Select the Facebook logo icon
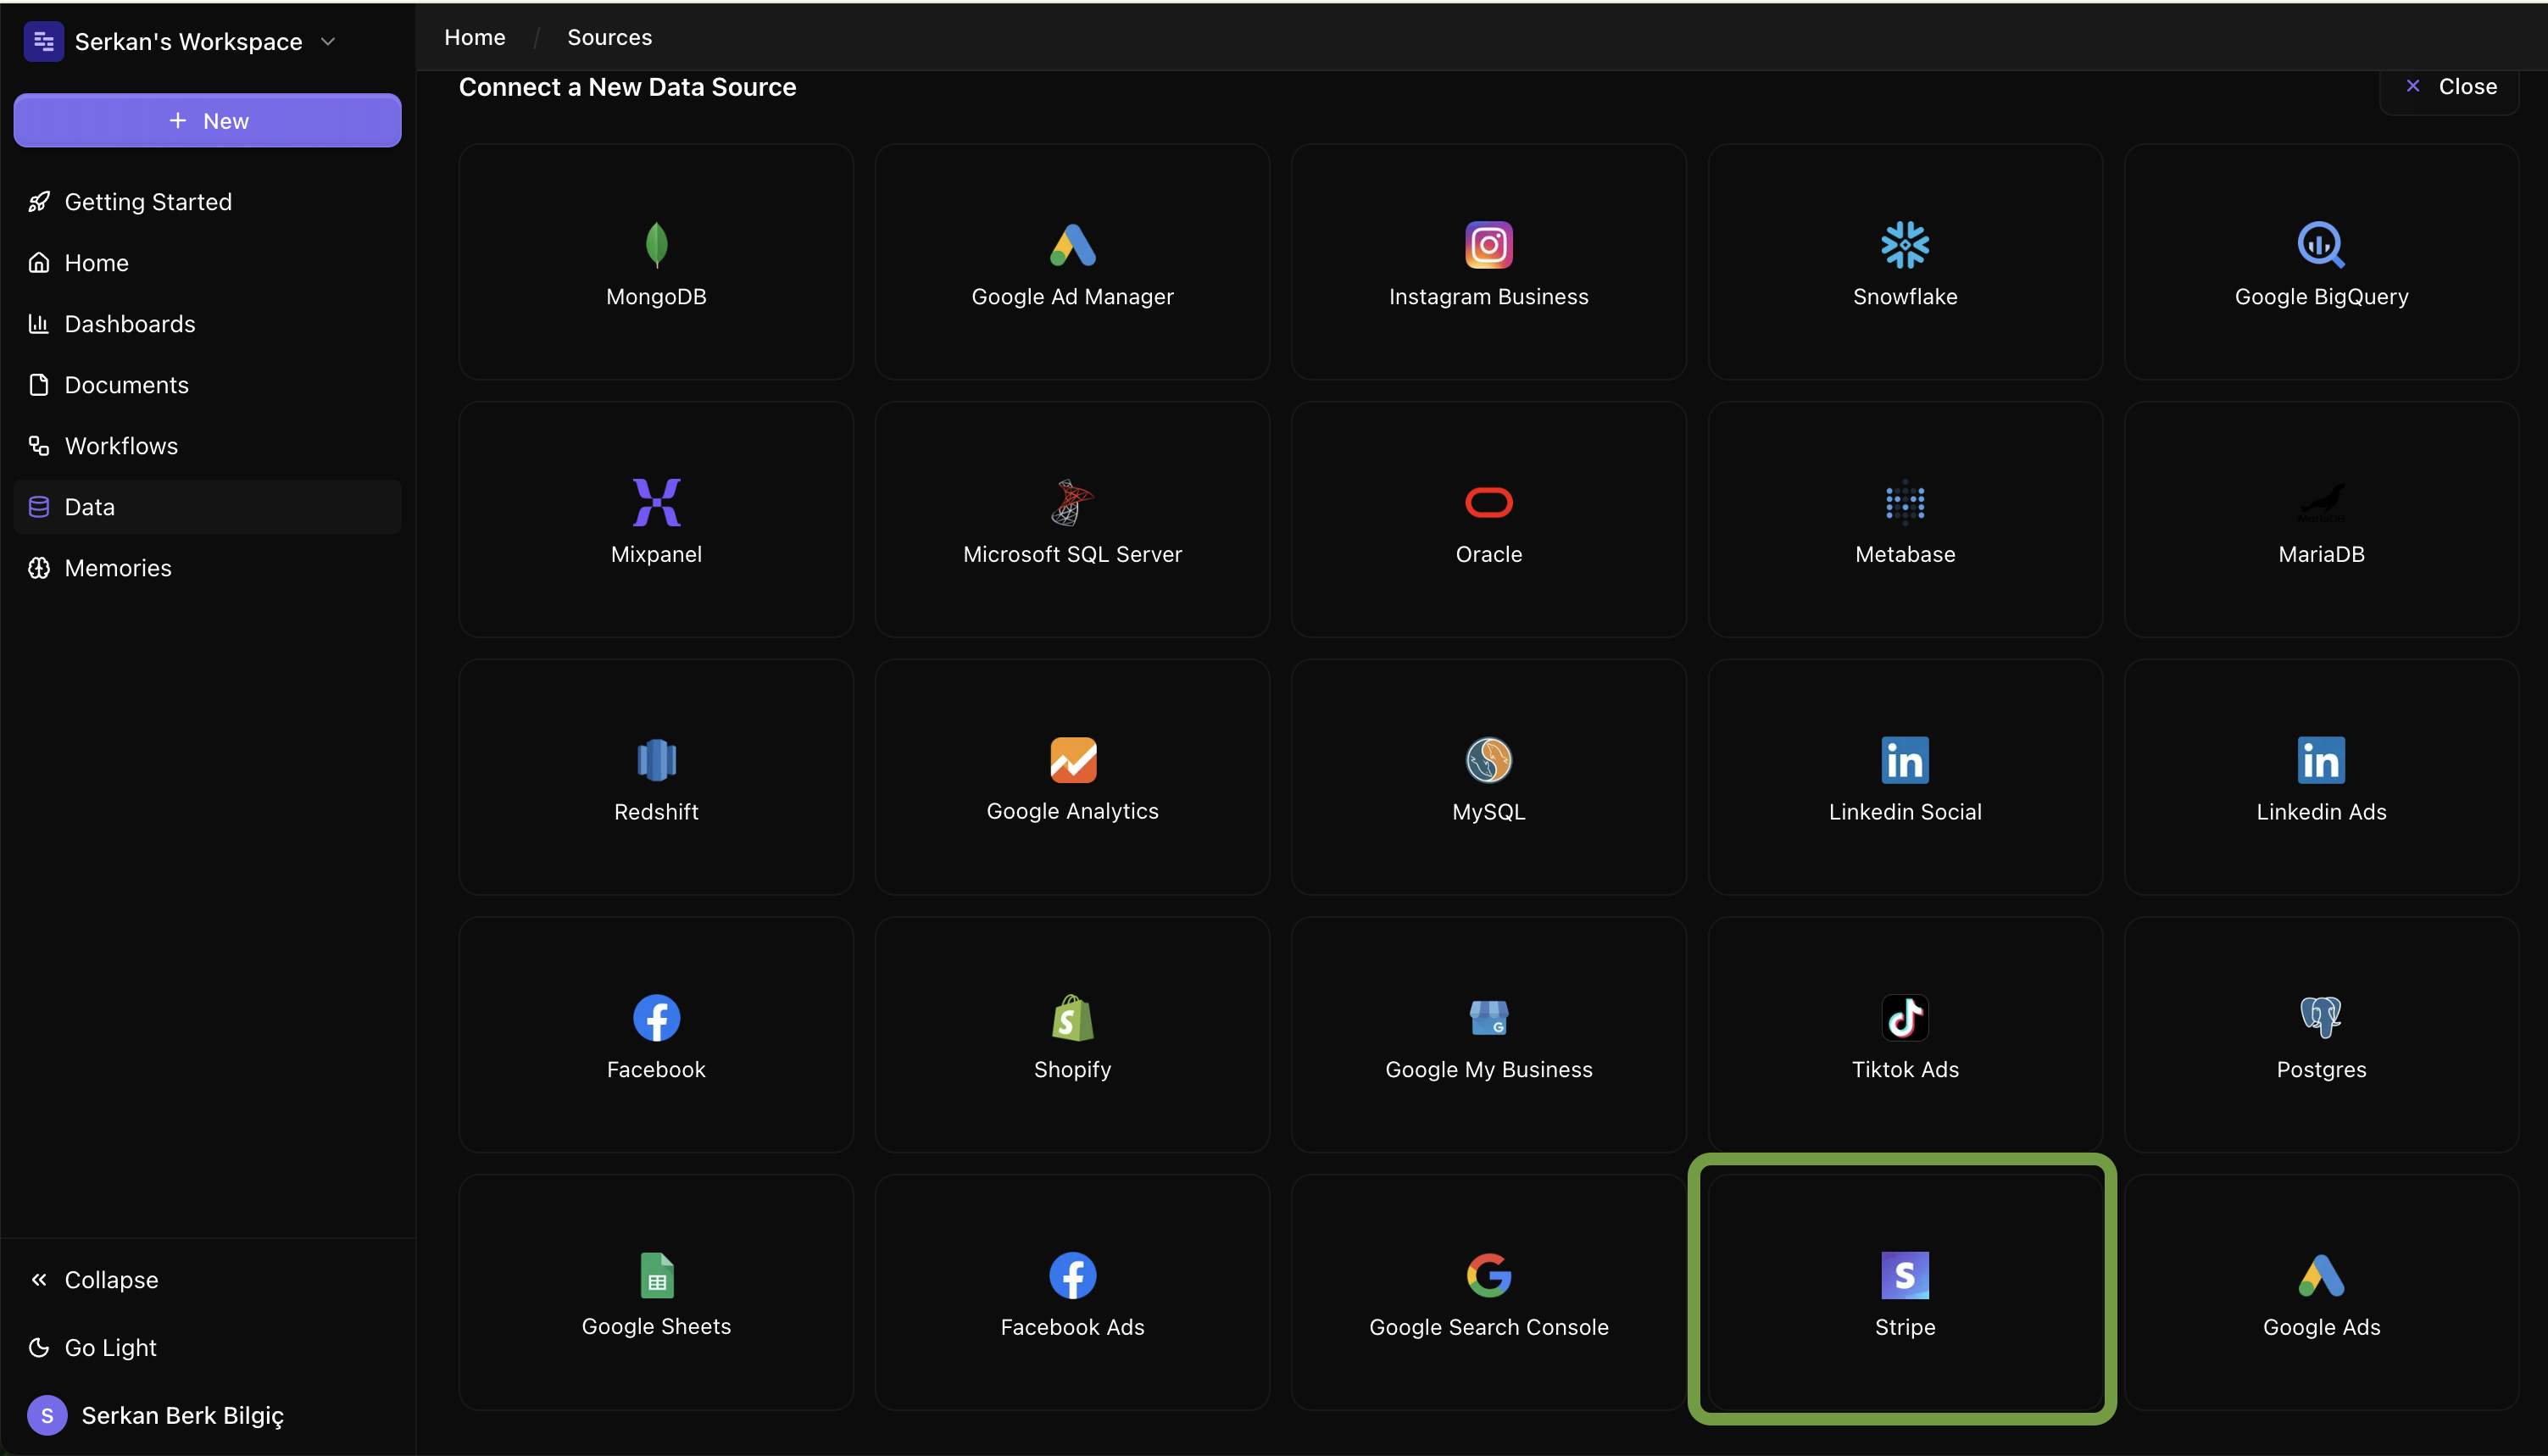The image size is (2548, 1456). pyautogui.click(x=656, y=1017)
